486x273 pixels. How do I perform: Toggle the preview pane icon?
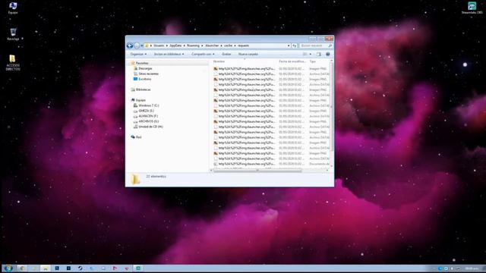319,54
